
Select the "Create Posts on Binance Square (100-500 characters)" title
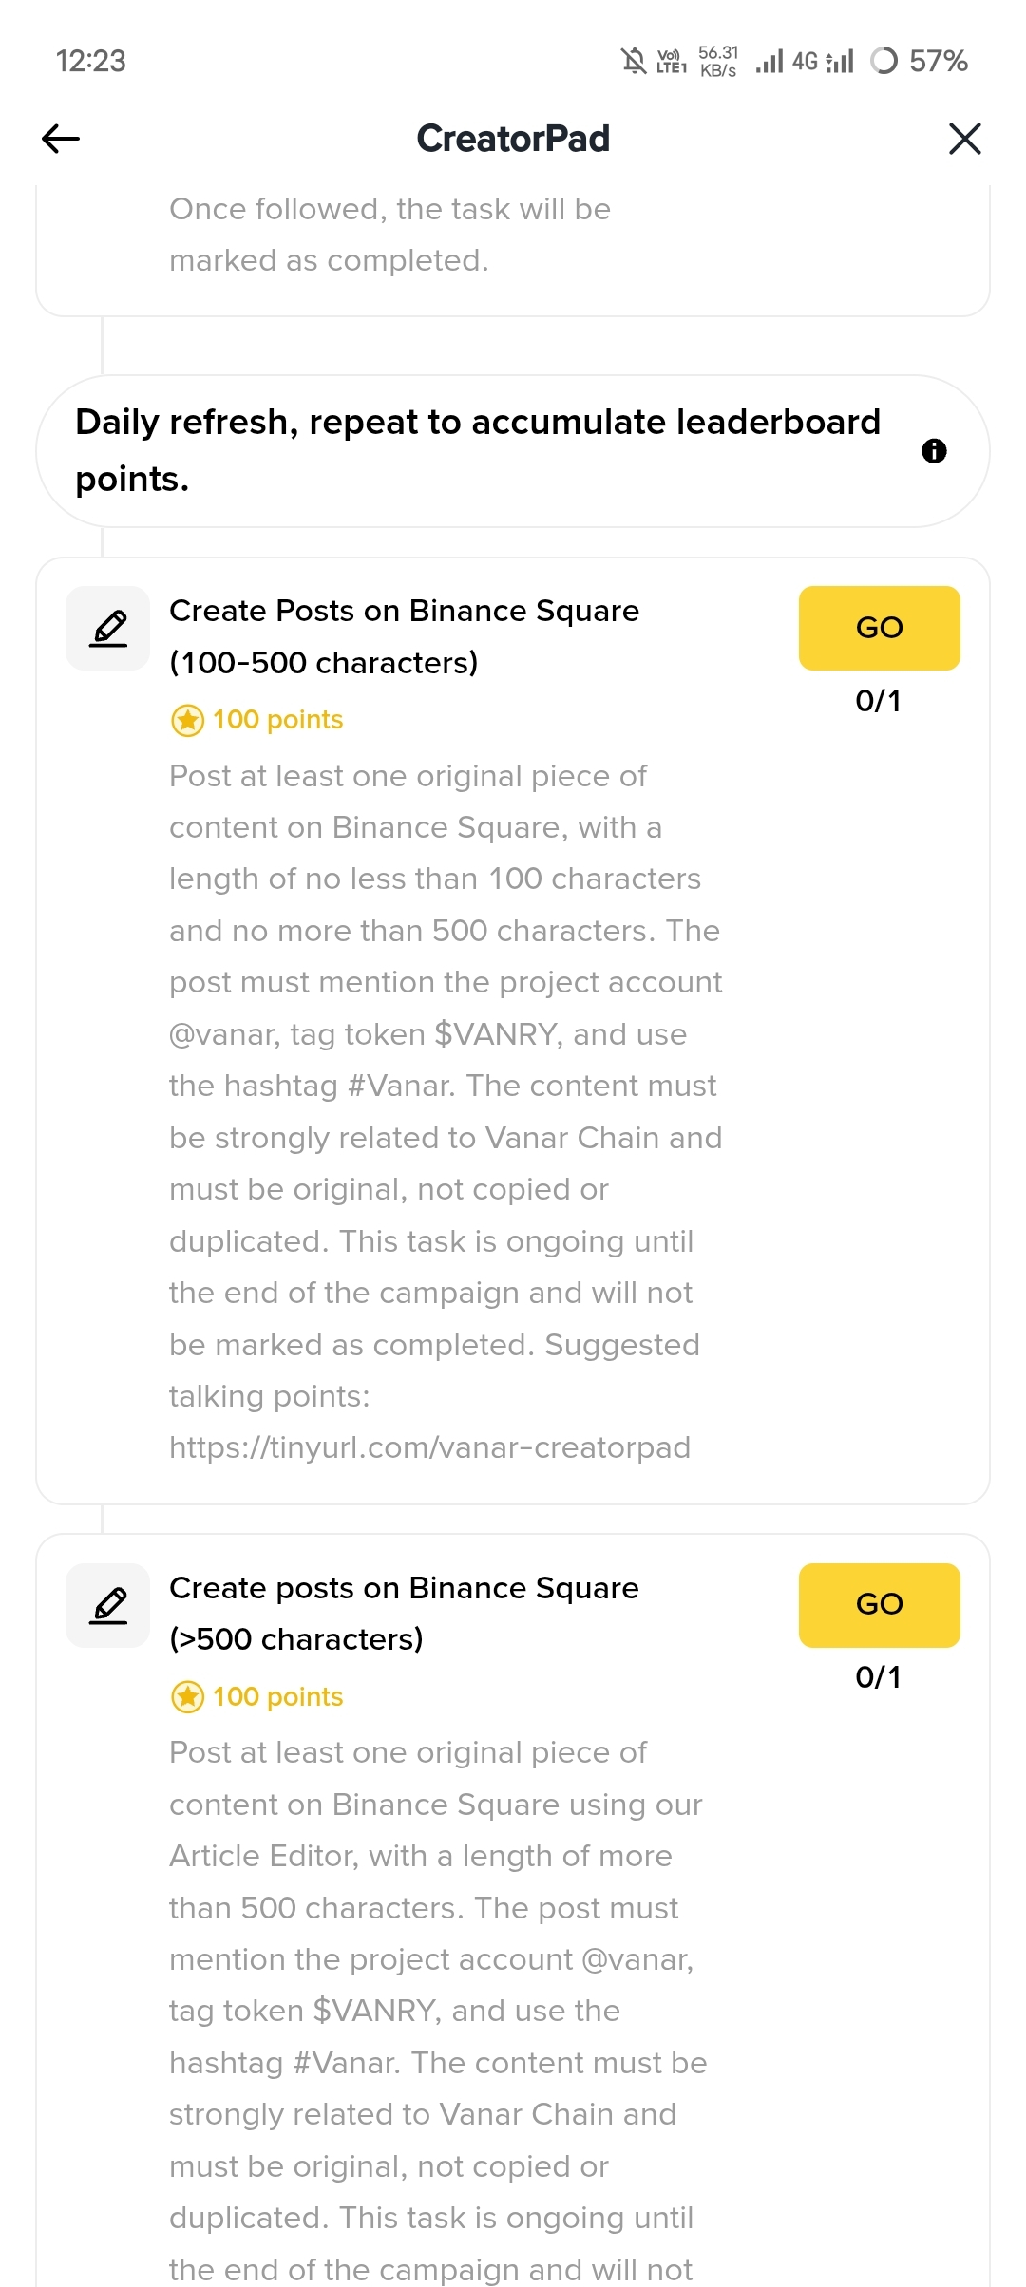(404, 636)
